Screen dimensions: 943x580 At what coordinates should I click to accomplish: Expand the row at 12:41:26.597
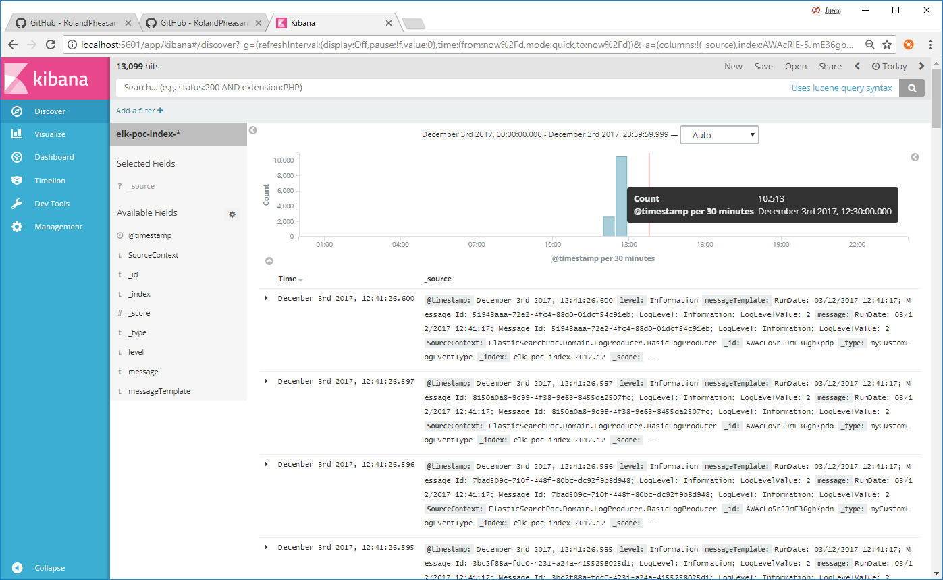coord(266,381)
